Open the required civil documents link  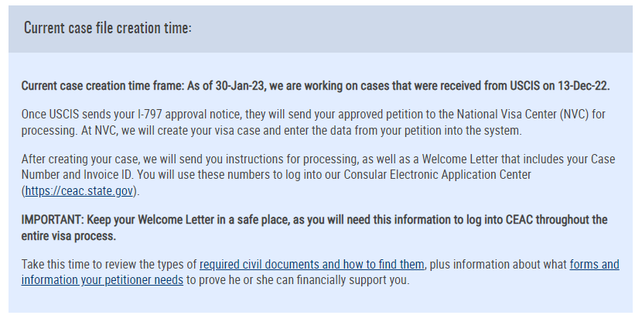[312, 264]
